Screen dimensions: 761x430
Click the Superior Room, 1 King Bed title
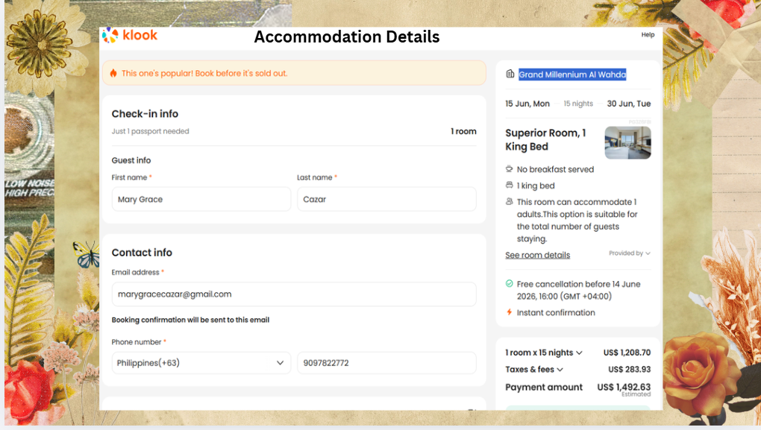pos(545,139)
